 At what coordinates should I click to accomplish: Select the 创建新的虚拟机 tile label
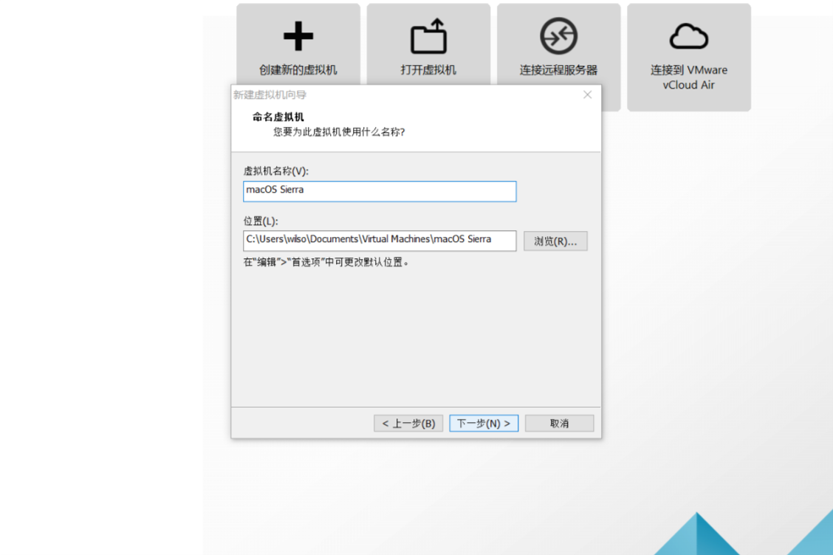click(x=298, y=69)
